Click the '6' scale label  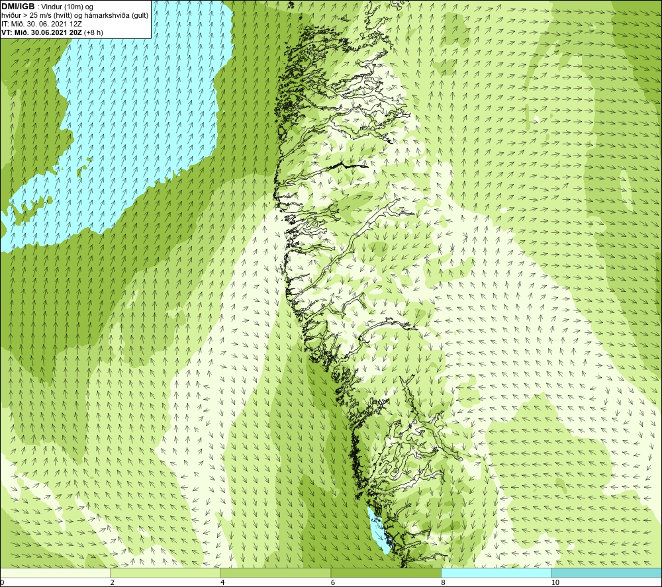tap(333, 582)
